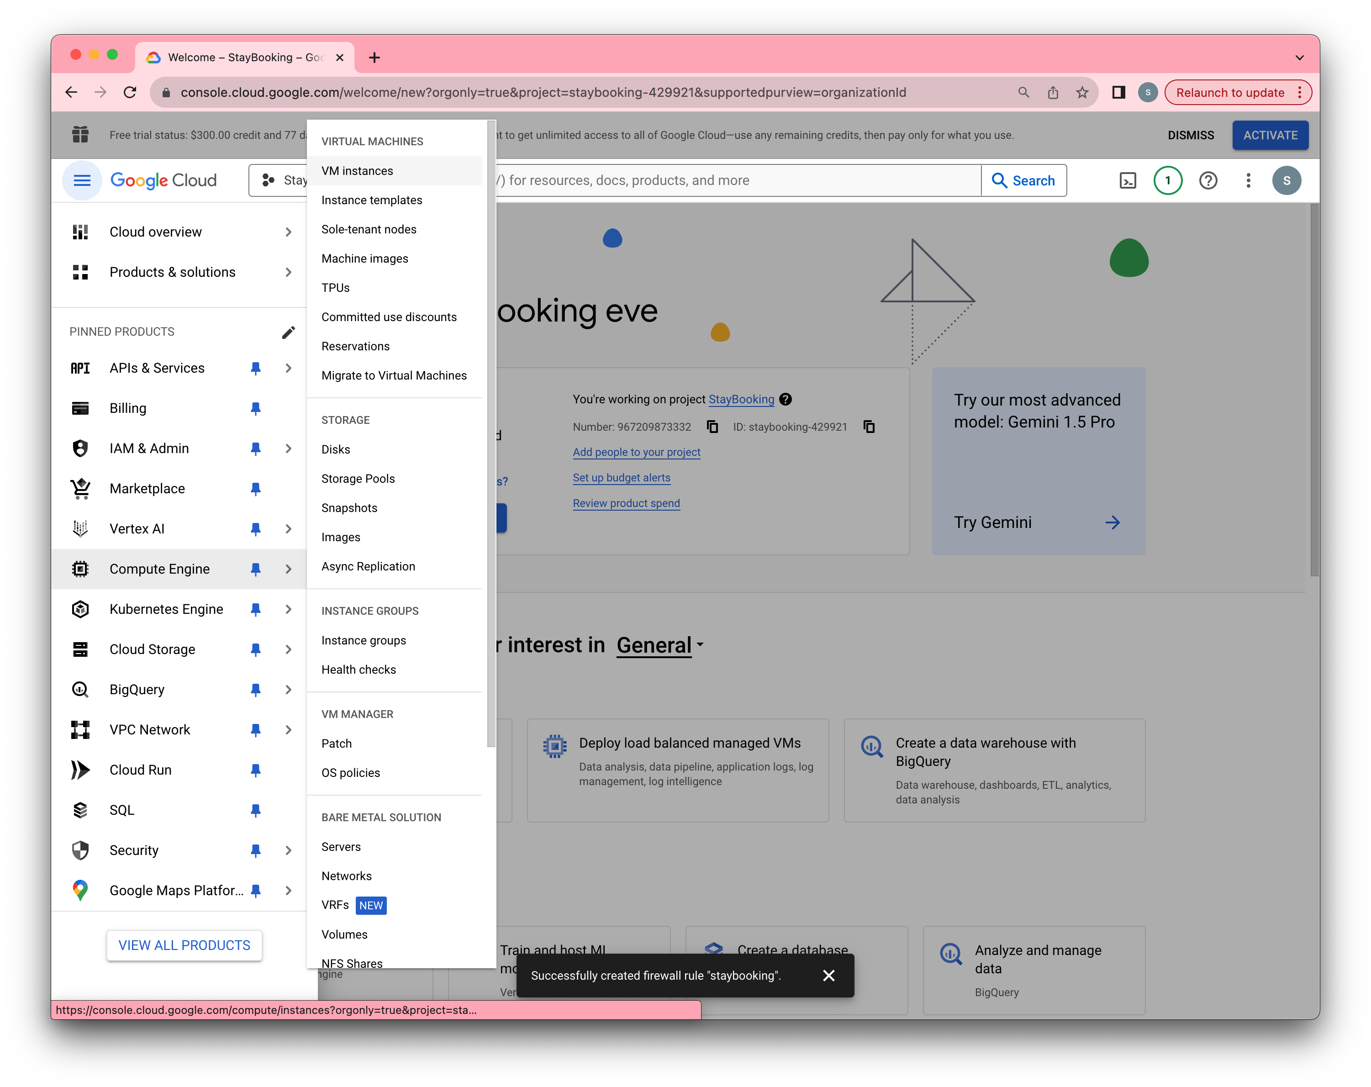Click the submenu vertical scrollbar
Image resolution: width=1371 pixels, height=1087 pixels.
[490, 433]
